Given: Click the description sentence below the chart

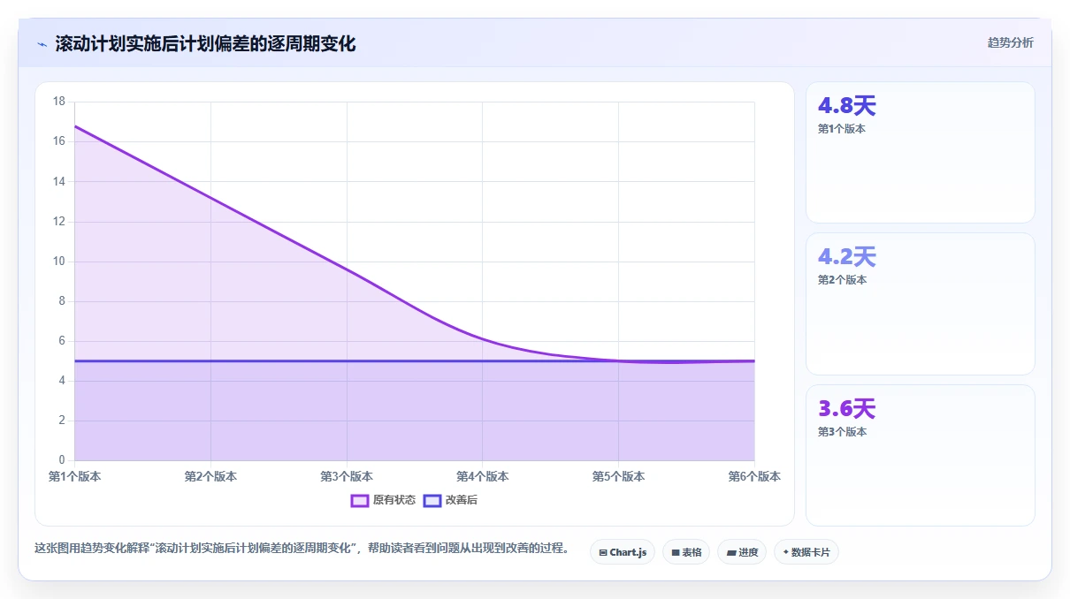Looking at the screenshot, I should 302,548.
